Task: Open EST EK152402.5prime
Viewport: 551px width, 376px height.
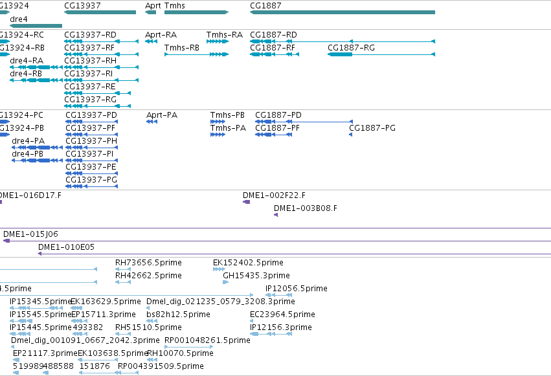Action: (219, 269)
